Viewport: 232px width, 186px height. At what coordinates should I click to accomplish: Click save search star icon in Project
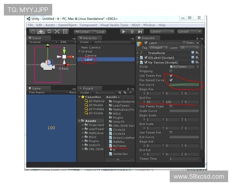point(130,93)
